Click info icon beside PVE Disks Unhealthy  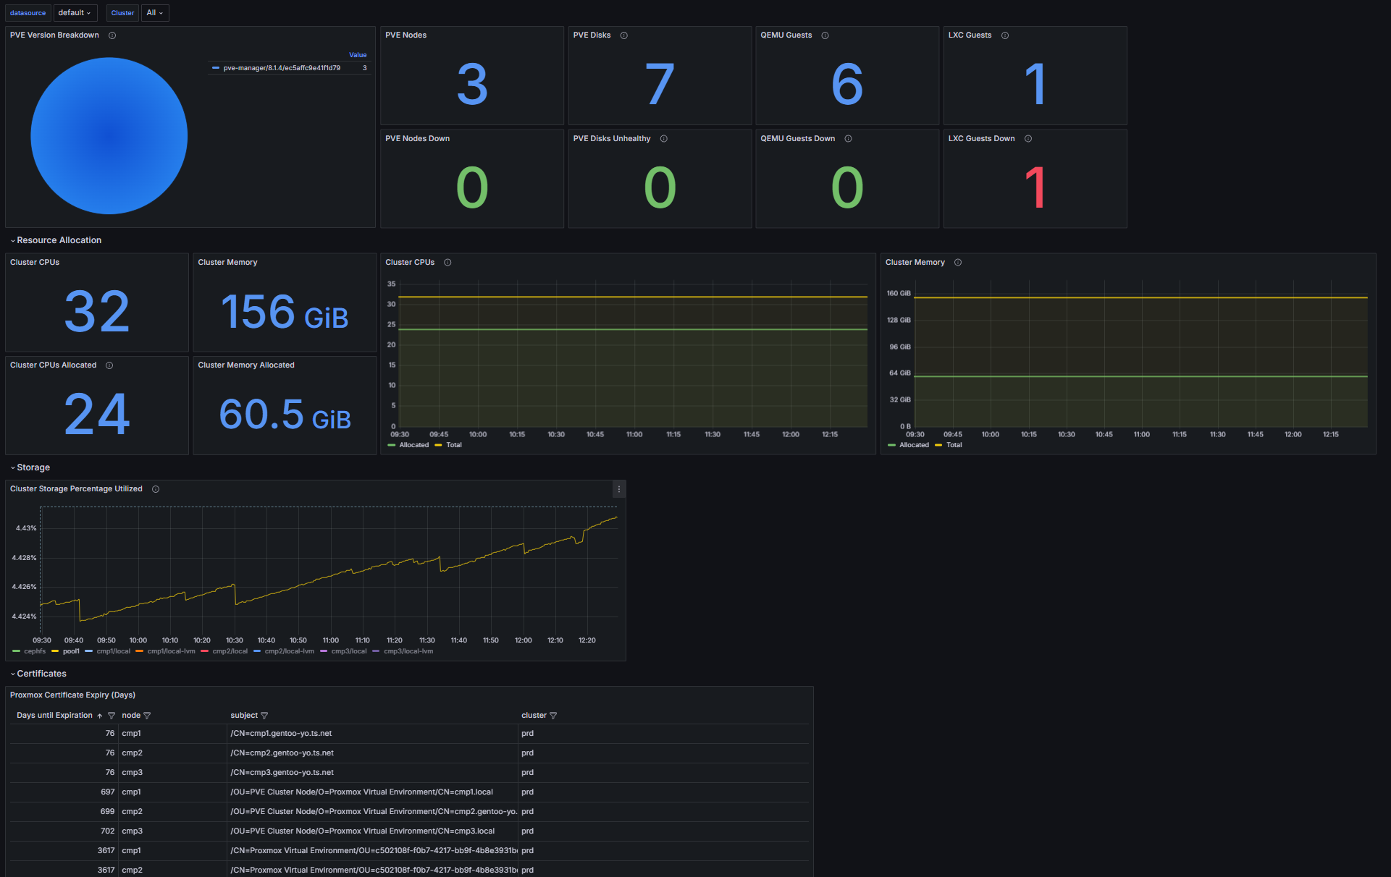(x=663, y=139)
